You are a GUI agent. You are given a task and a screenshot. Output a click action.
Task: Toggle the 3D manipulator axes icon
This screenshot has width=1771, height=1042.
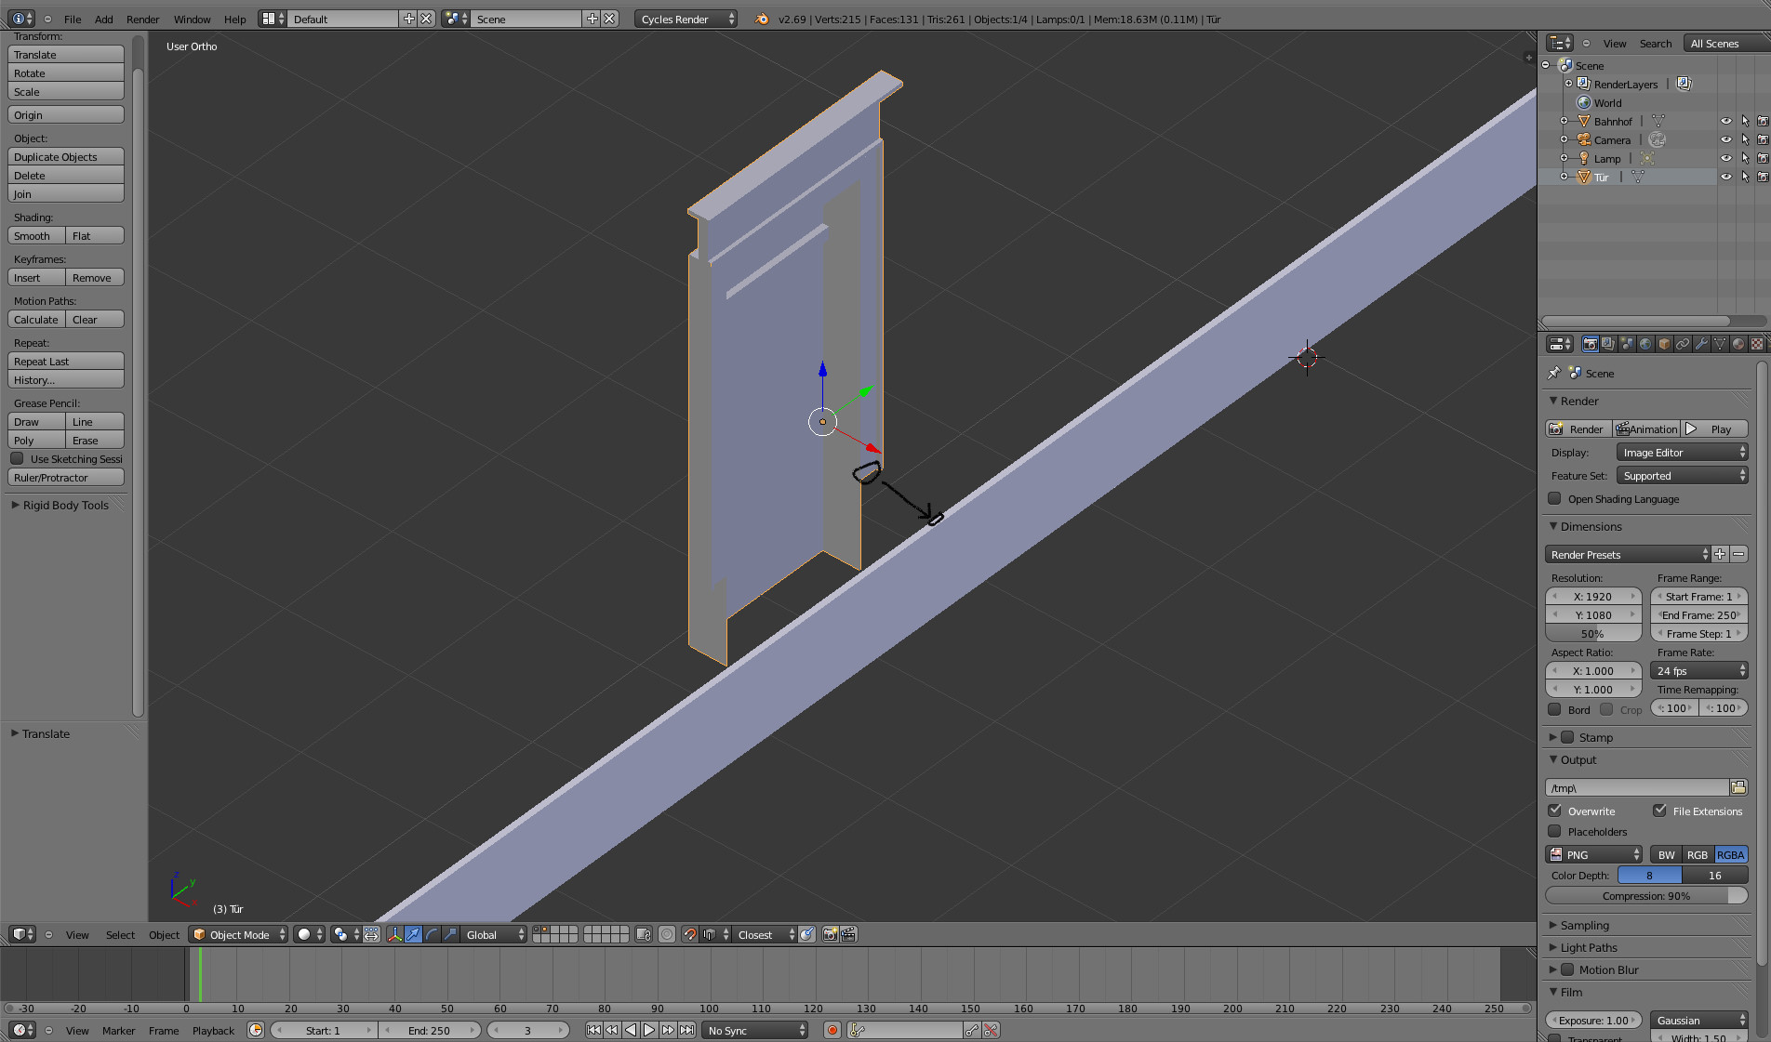pos(394,935)
